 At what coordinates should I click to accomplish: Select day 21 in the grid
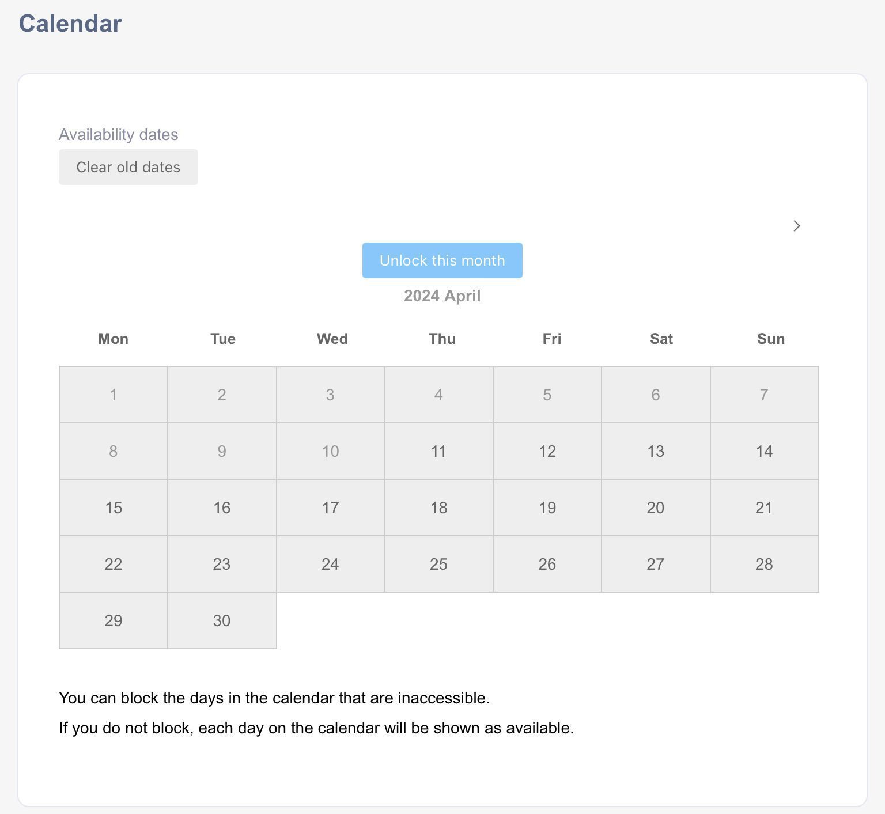coord(765,508)
